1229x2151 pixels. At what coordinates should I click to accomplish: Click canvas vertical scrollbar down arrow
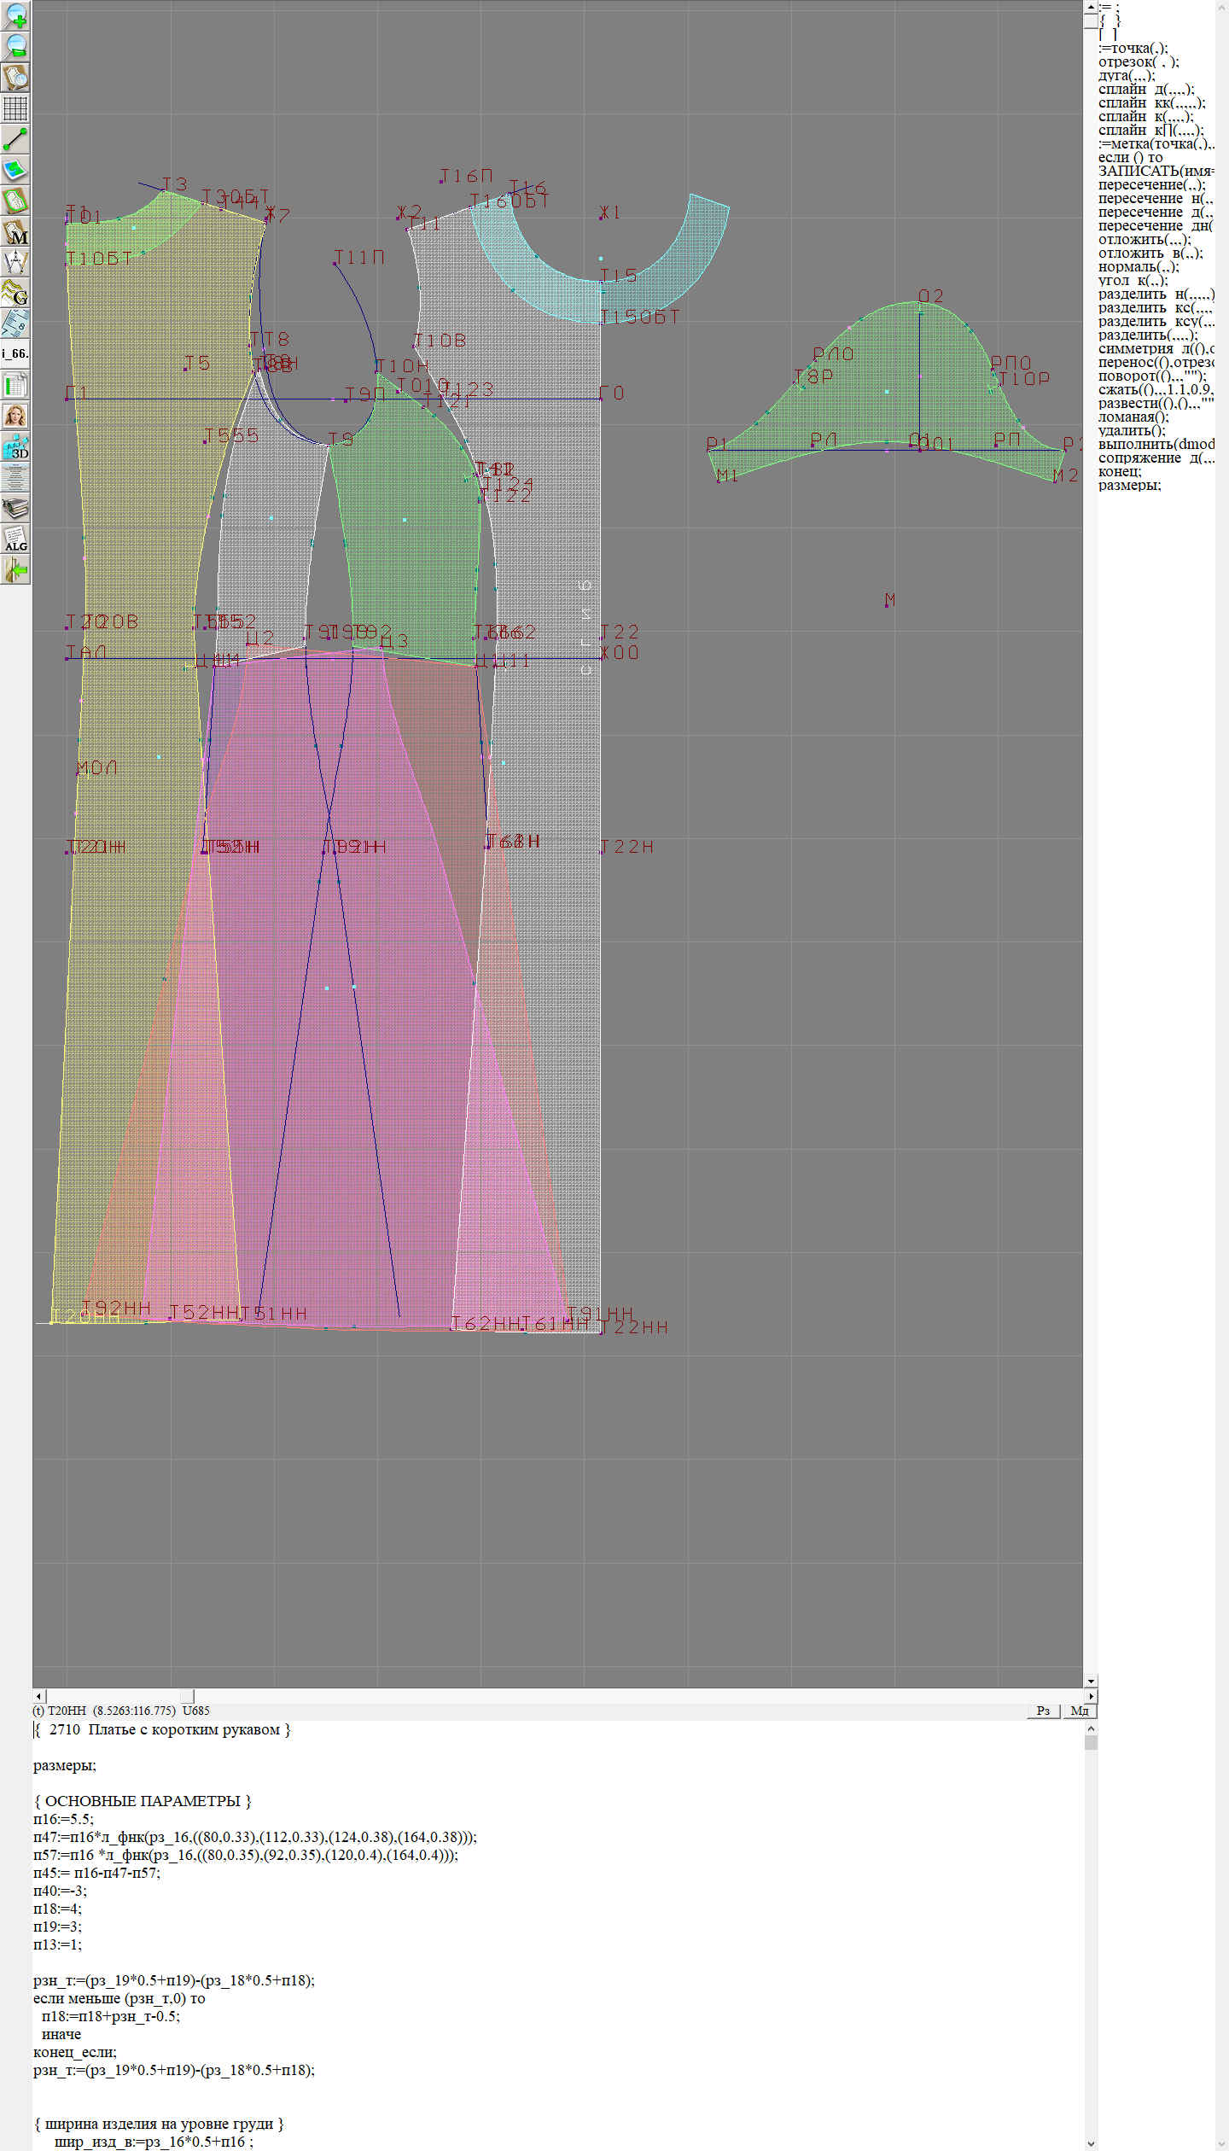(1091, 1682)
